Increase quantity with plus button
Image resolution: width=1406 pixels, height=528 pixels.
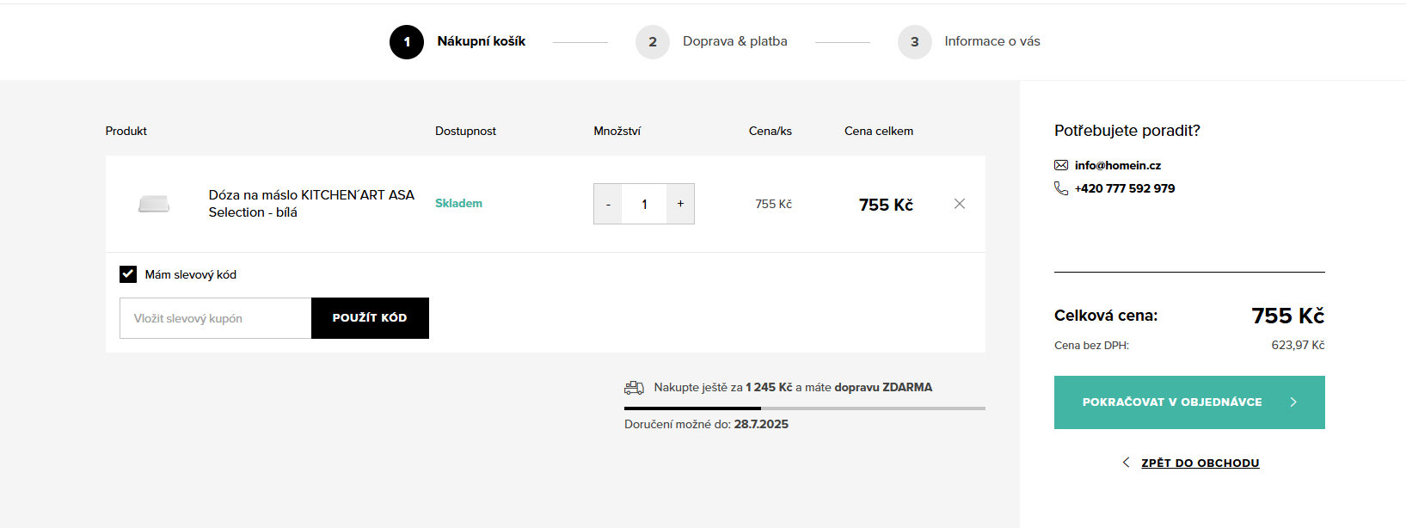click(x=680, y=204)
